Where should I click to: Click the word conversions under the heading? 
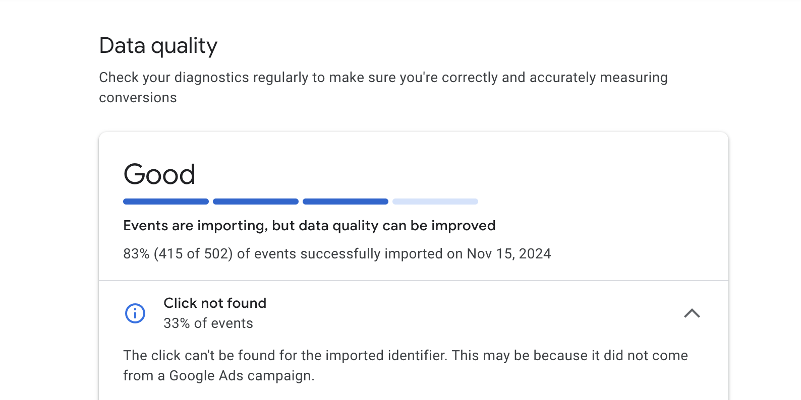[x=138, y=98]
